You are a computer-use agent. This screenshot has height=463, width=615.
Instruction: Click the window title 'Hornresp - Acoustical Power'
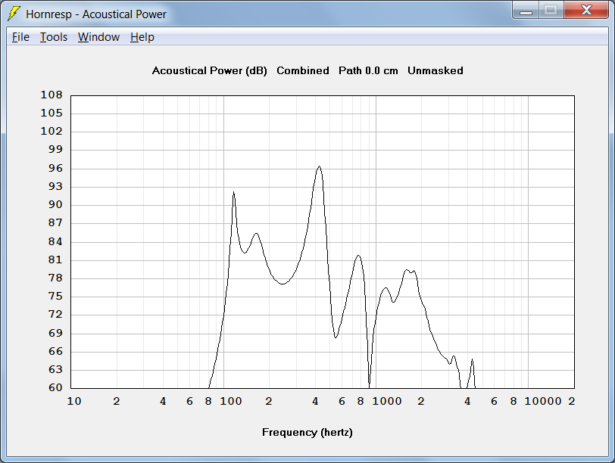pyautogui.click(x=96, y=14)
